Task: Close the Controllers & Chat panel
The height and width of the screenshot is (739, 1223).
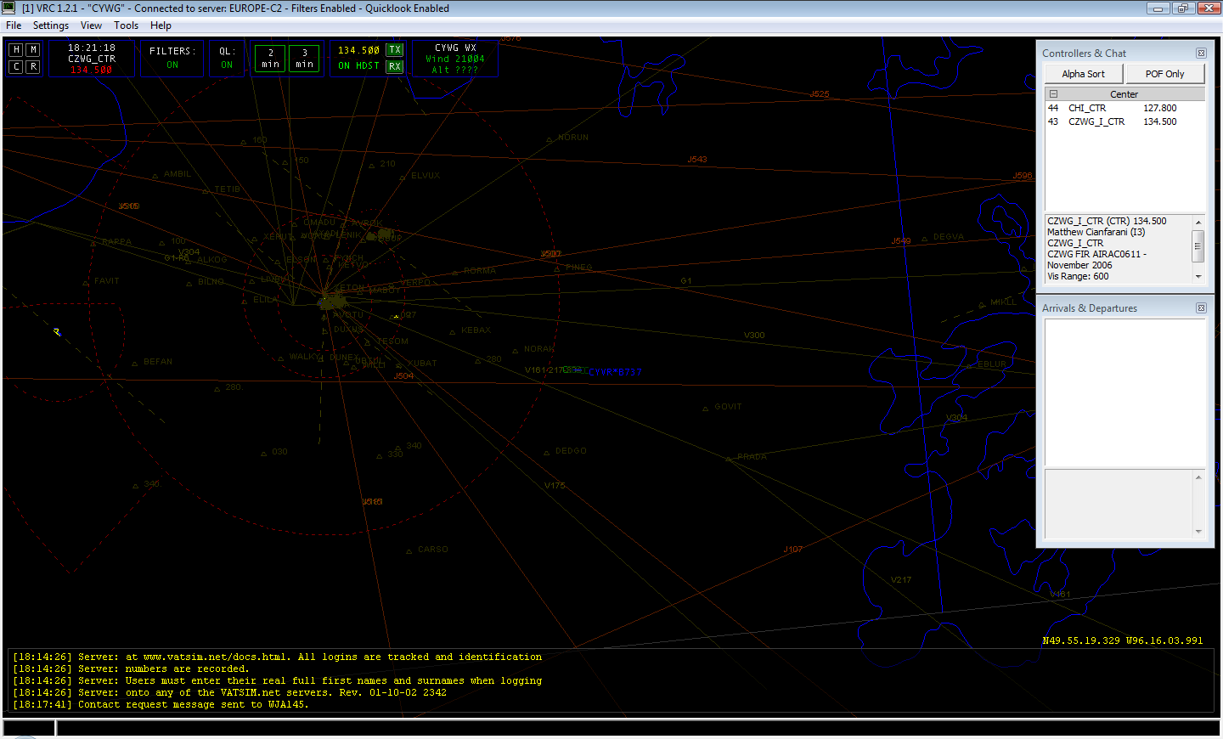Action: pyautogui.click(x=1201, y=54)
